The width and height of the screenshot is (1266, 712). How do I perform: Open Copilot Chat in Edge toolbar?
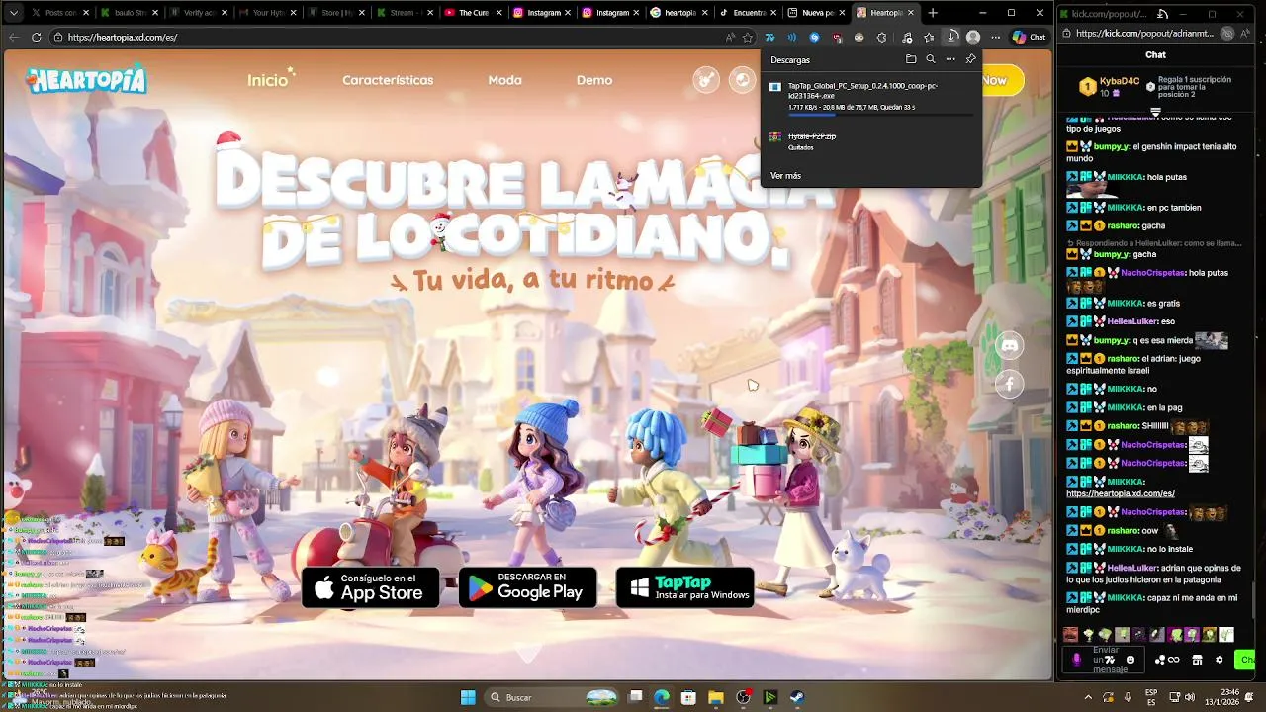(1029, 37)
